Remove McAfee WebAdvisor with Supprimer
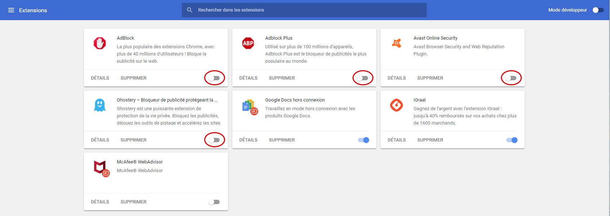 pyautogui.click(x=134, y=202)
